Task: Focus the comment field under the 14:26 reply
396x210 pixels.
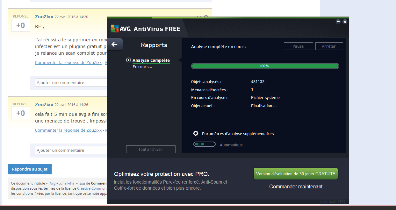Action: coord(71,150)
